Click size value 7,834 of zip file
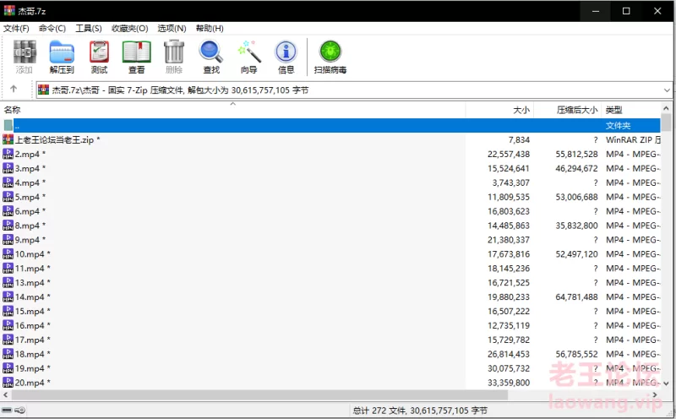The image size is (676, 419). click(519, 139)
